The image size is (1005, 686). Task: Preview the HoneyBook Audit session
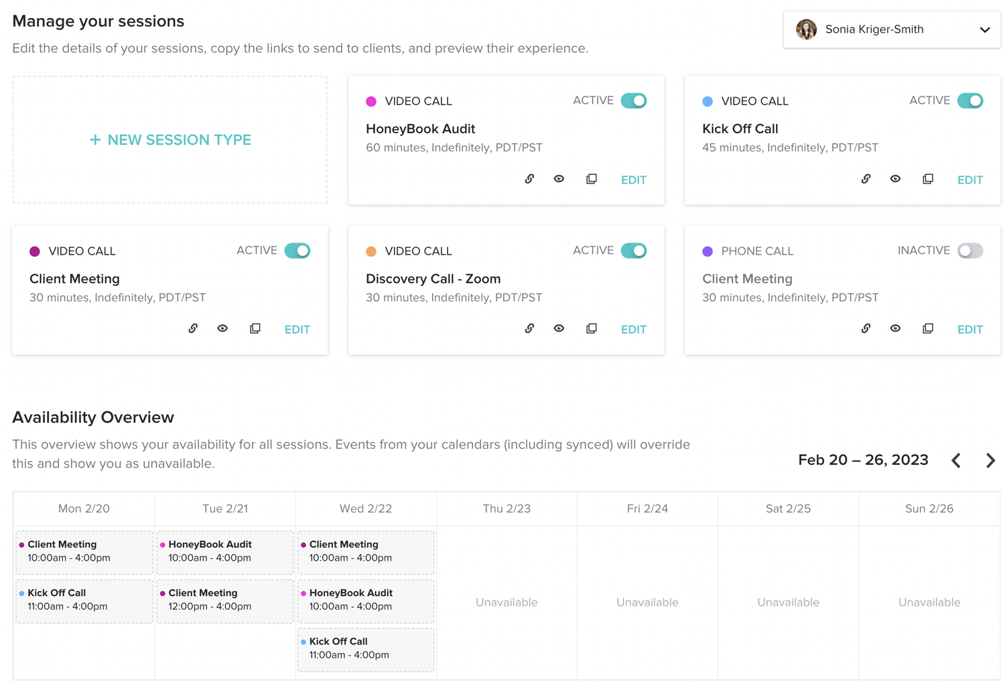tap(559, 179)
